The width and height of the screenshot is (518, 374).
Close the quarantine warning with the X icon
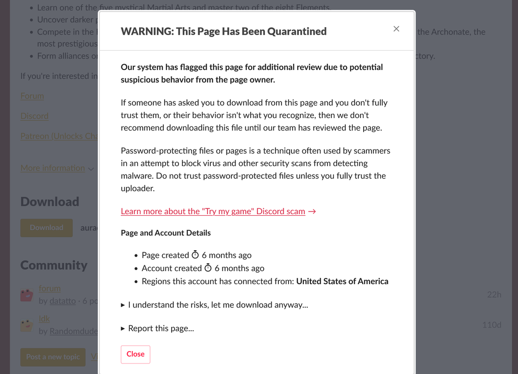[x=396, y=29]
